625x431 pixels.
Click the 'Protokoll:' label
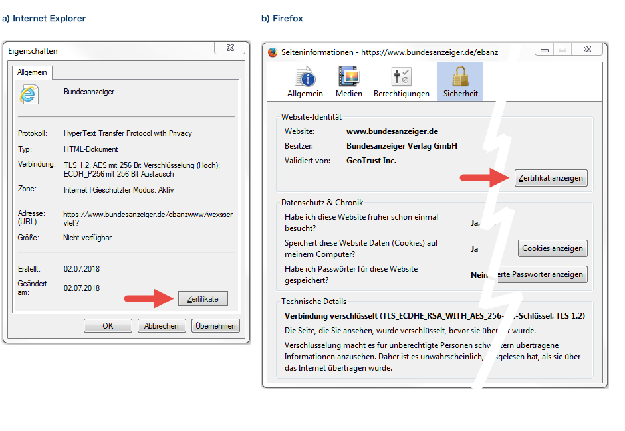coord(33,133)
